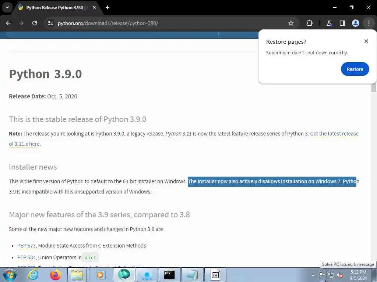The image size is (377, 282).
Task: Click the highlighted Windows 7 installer sentence
Action: [x=272, y=181]
